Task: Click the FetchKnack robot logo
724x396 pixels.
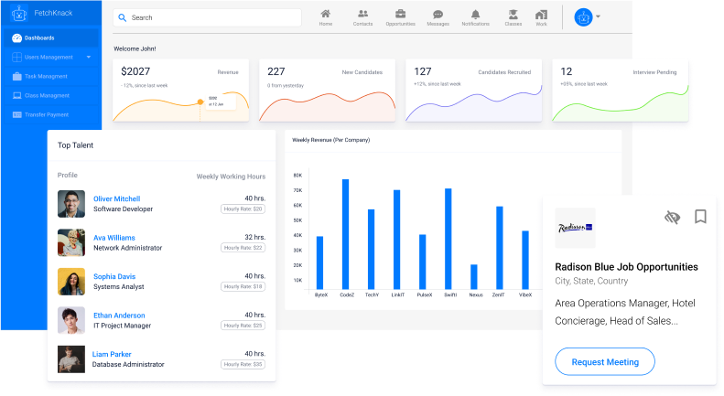Action: tap(17, 16)
